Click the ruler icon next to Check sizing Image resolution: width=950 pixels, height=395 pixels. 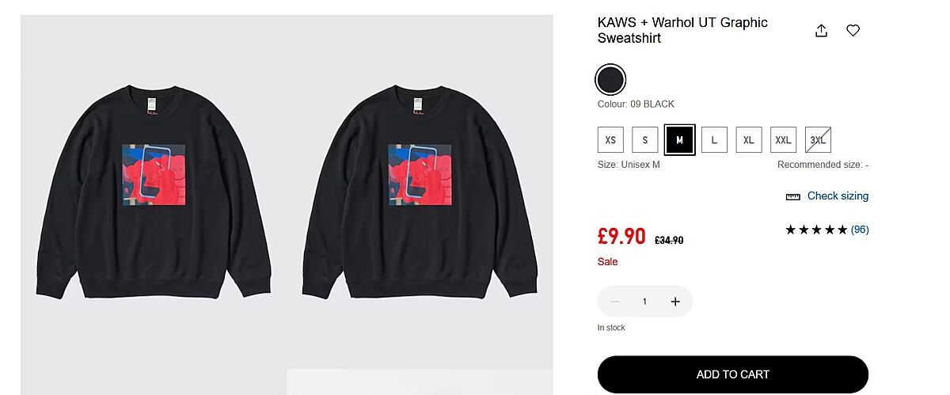[x=793, y=196]
